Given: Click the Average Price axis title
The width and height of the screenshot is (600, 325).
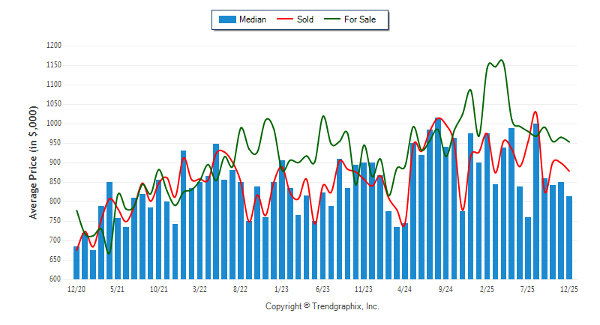Looking at the screenshot, I should (x=33, y=162).
